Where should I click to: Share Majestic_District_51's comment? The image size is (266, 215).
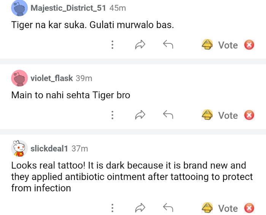tap(140, 45)
